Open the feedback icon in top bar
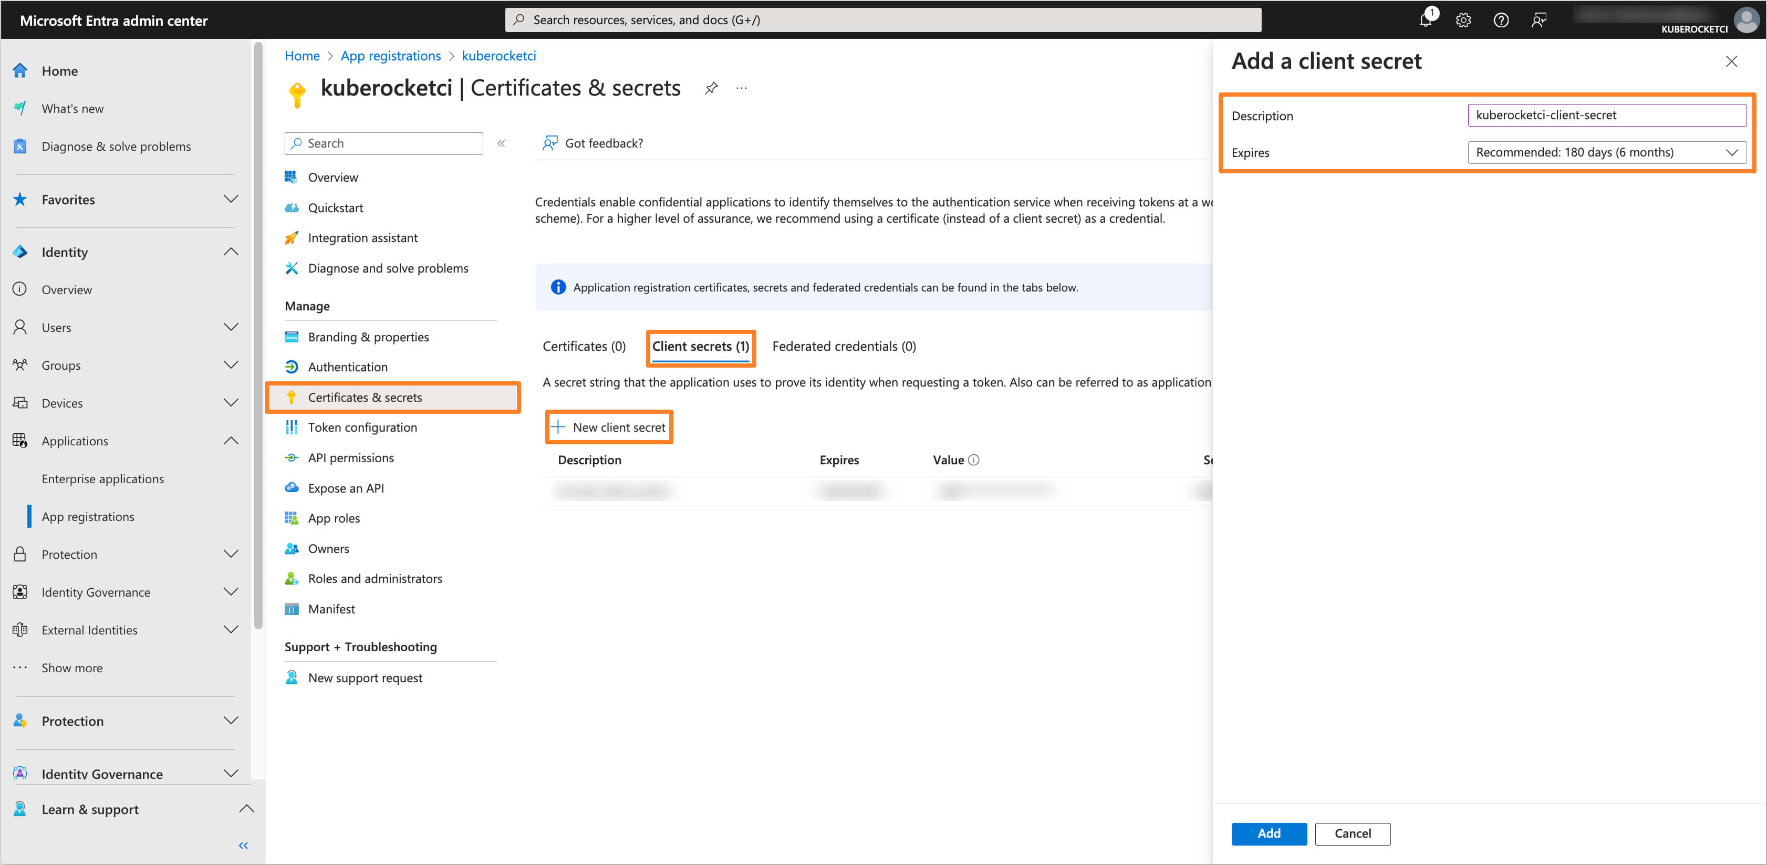 point(1539,20)
